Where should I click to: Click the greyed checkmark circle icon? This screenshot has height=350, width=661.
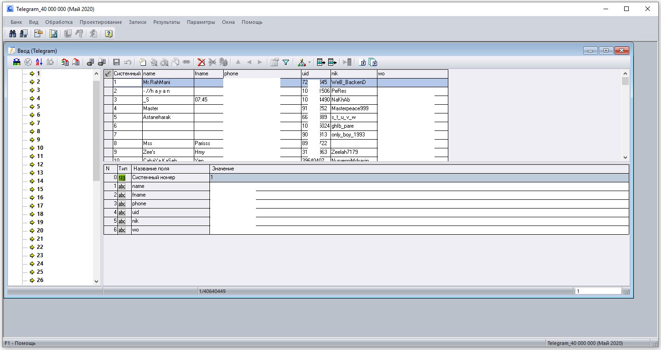click(28, 62)
